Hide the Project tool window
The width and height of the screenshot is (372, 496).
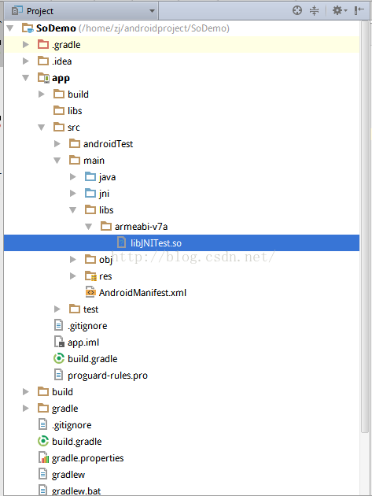359,11
